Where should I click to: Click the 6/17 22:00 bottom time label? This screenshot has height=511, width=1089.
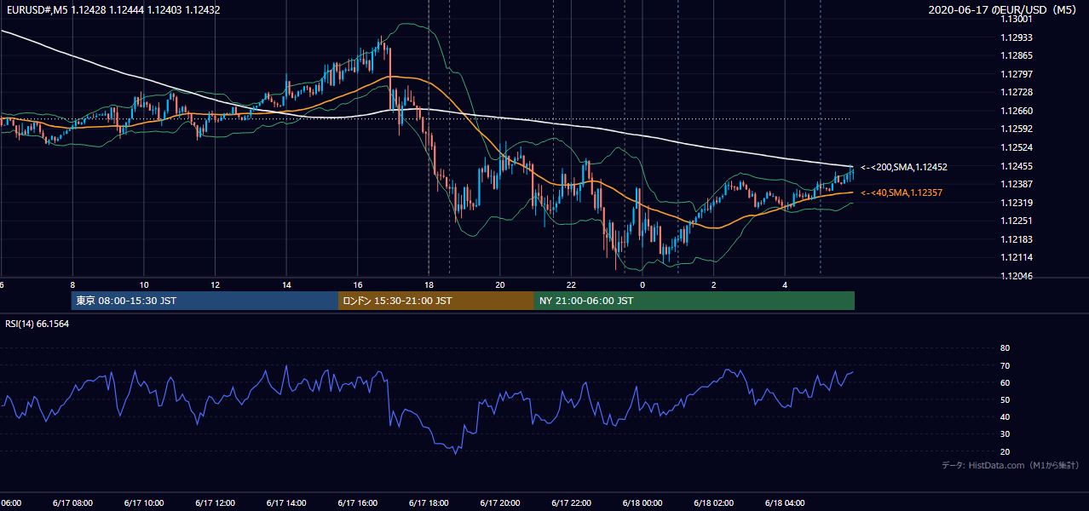(x=572, y=502)
